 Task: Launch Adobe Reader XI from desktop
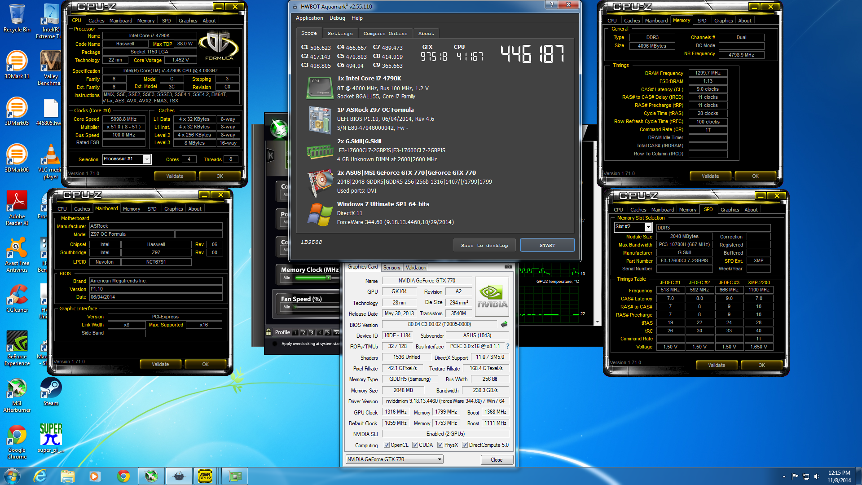tap(17, 207)
